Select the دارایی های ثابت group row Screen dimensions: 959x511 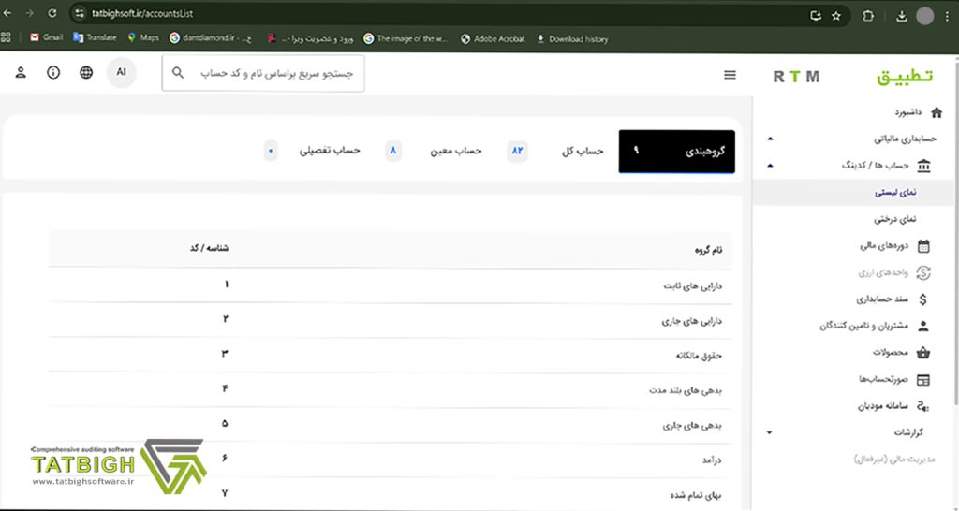tap(393, 285)
